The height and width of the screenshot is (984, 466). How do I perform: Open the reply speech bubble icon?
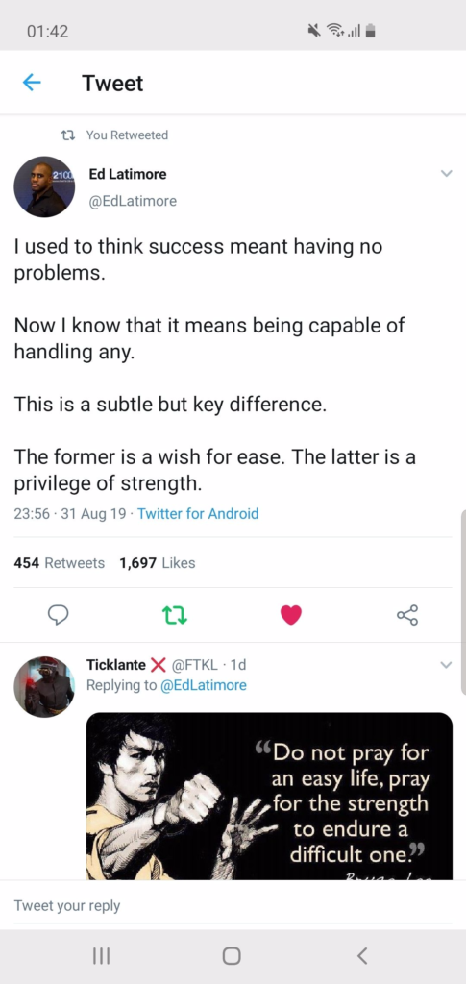pyautogui.click(x=59, y=616)
